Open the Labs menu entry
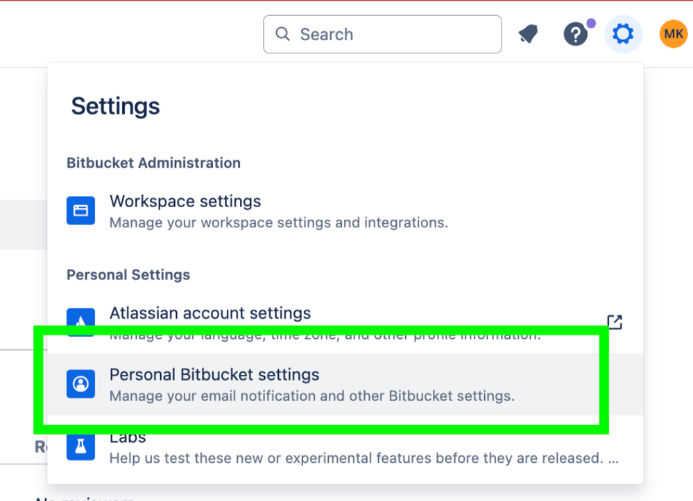 (x=345, y=447)
